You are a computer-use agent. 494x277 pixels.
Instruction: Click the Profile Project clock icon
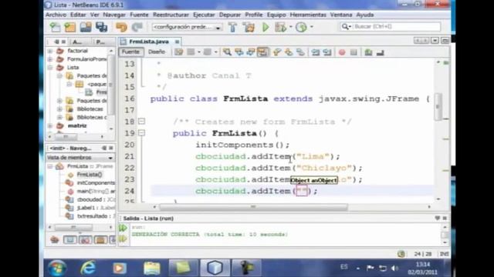(x=301, y=28)
